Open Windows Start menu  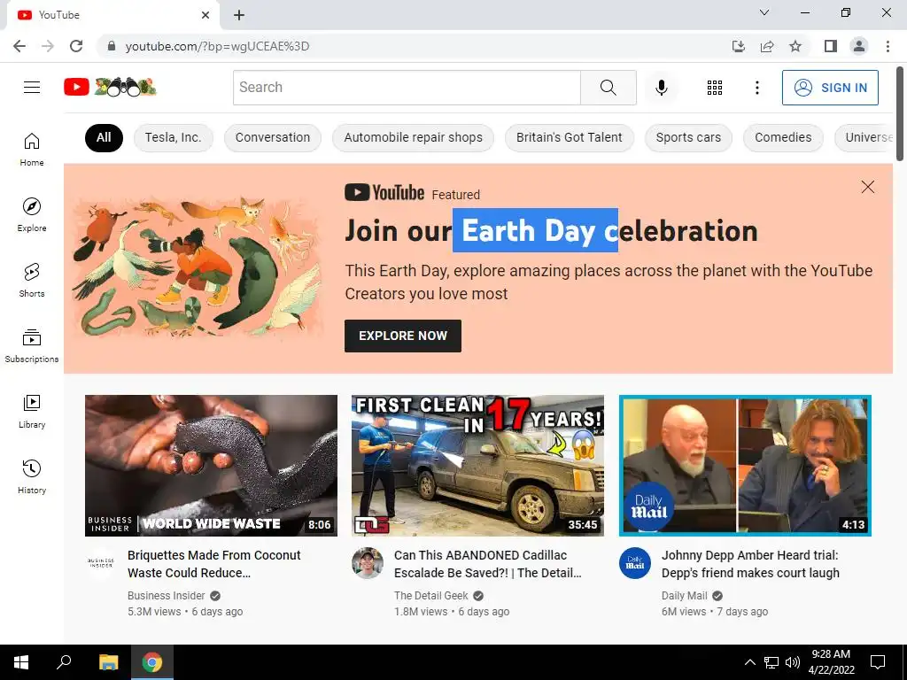pos(21,662)
